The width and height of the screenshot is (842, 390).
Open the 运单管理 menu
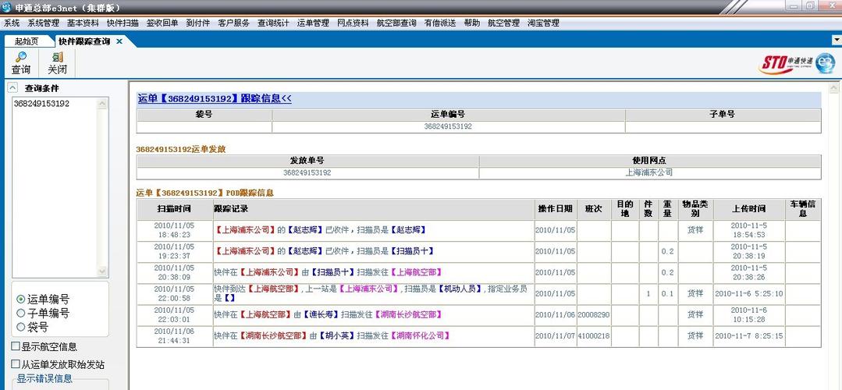tap(313, 23)
